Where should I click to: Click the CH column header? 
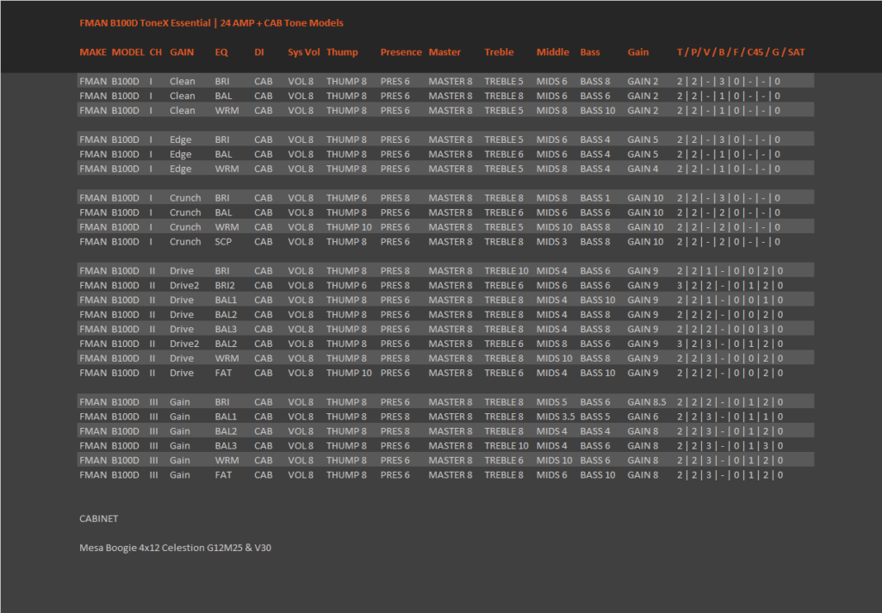click(x=156, y=53)
